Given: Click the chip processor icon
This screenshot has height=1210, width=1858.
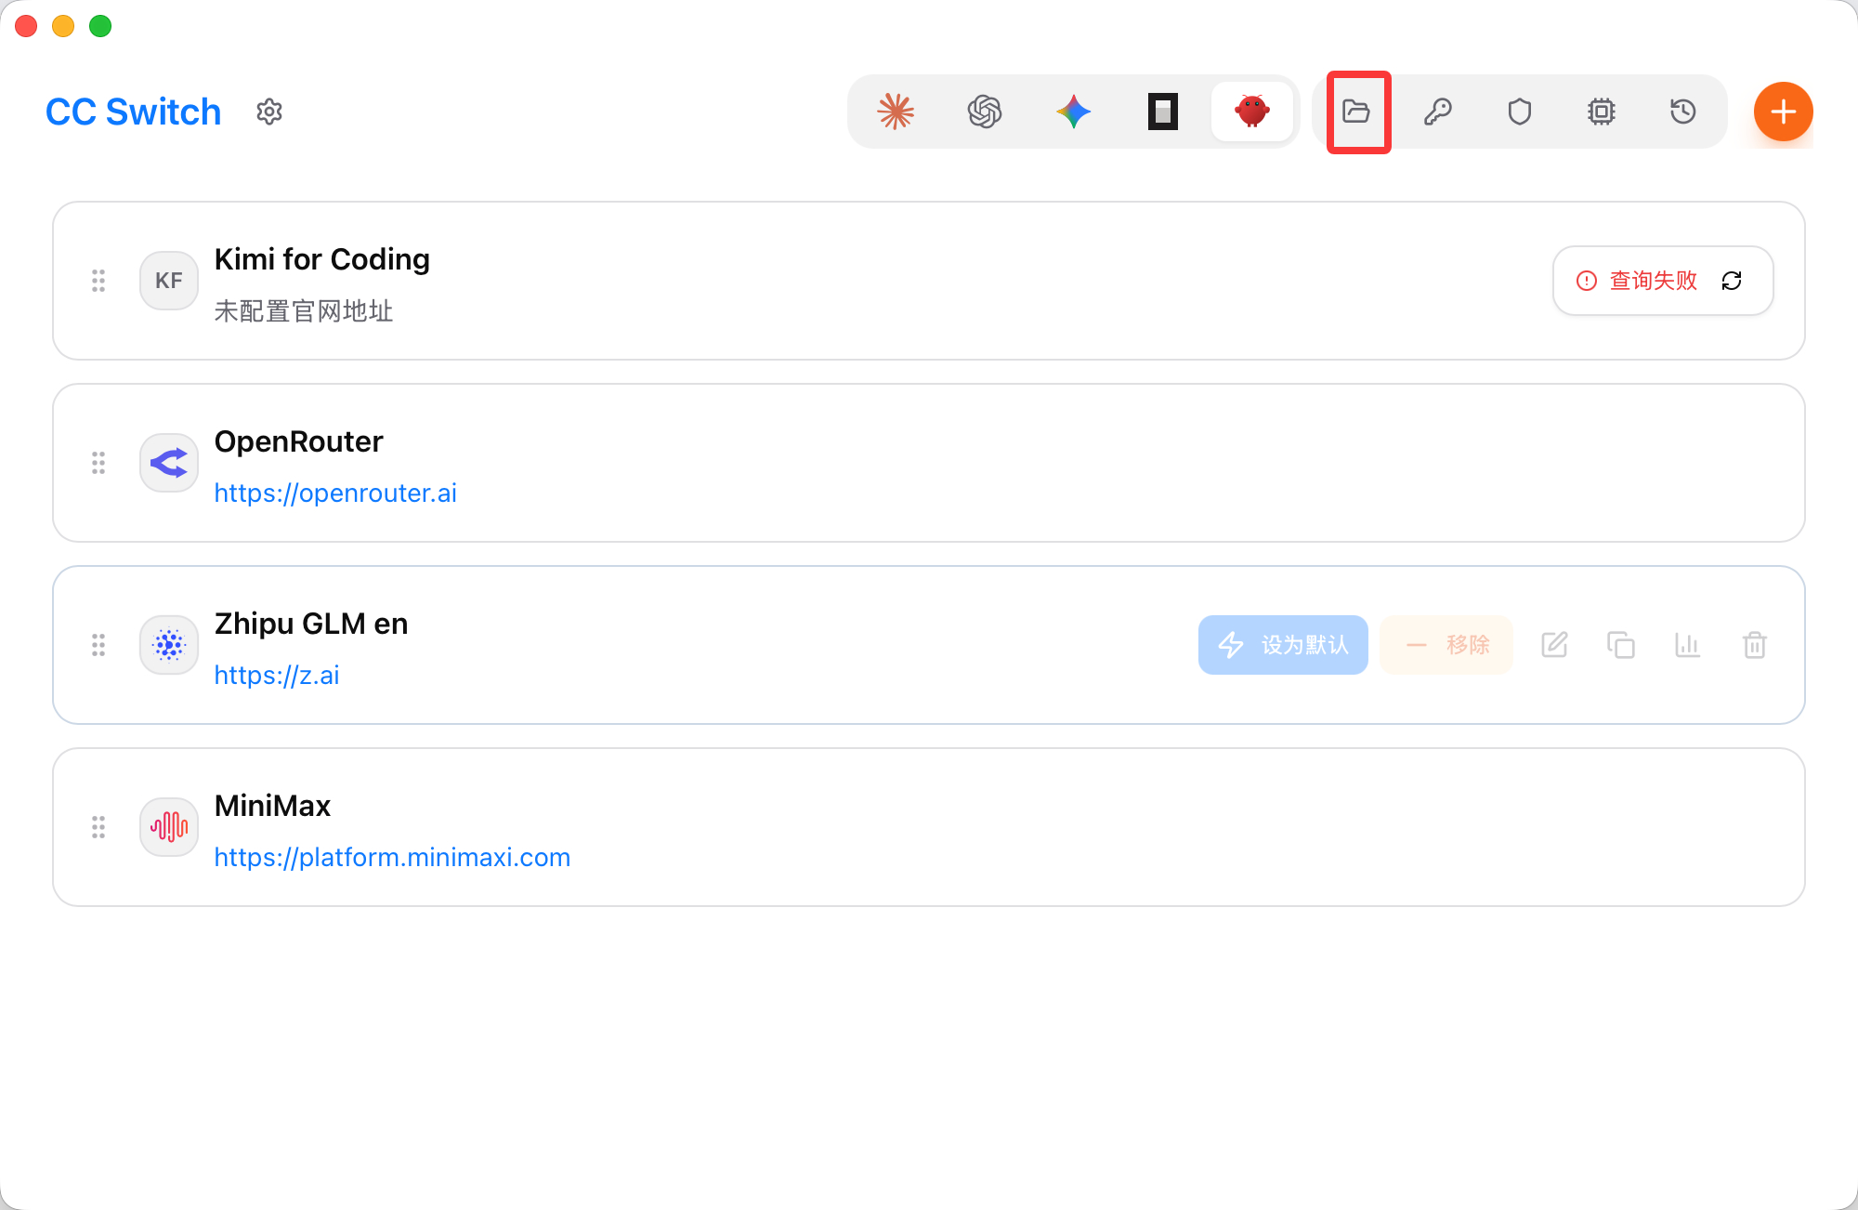Looking at the screenshot, I should coord(1602,112).
